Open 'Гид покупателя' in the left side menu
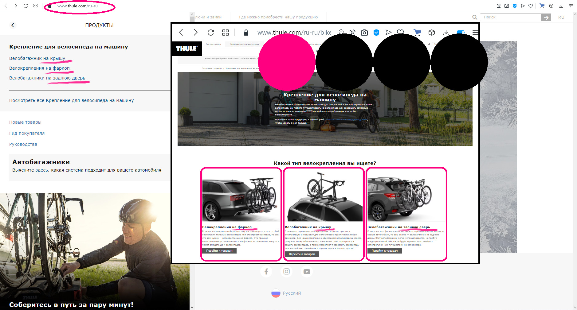 coord(27,133)
